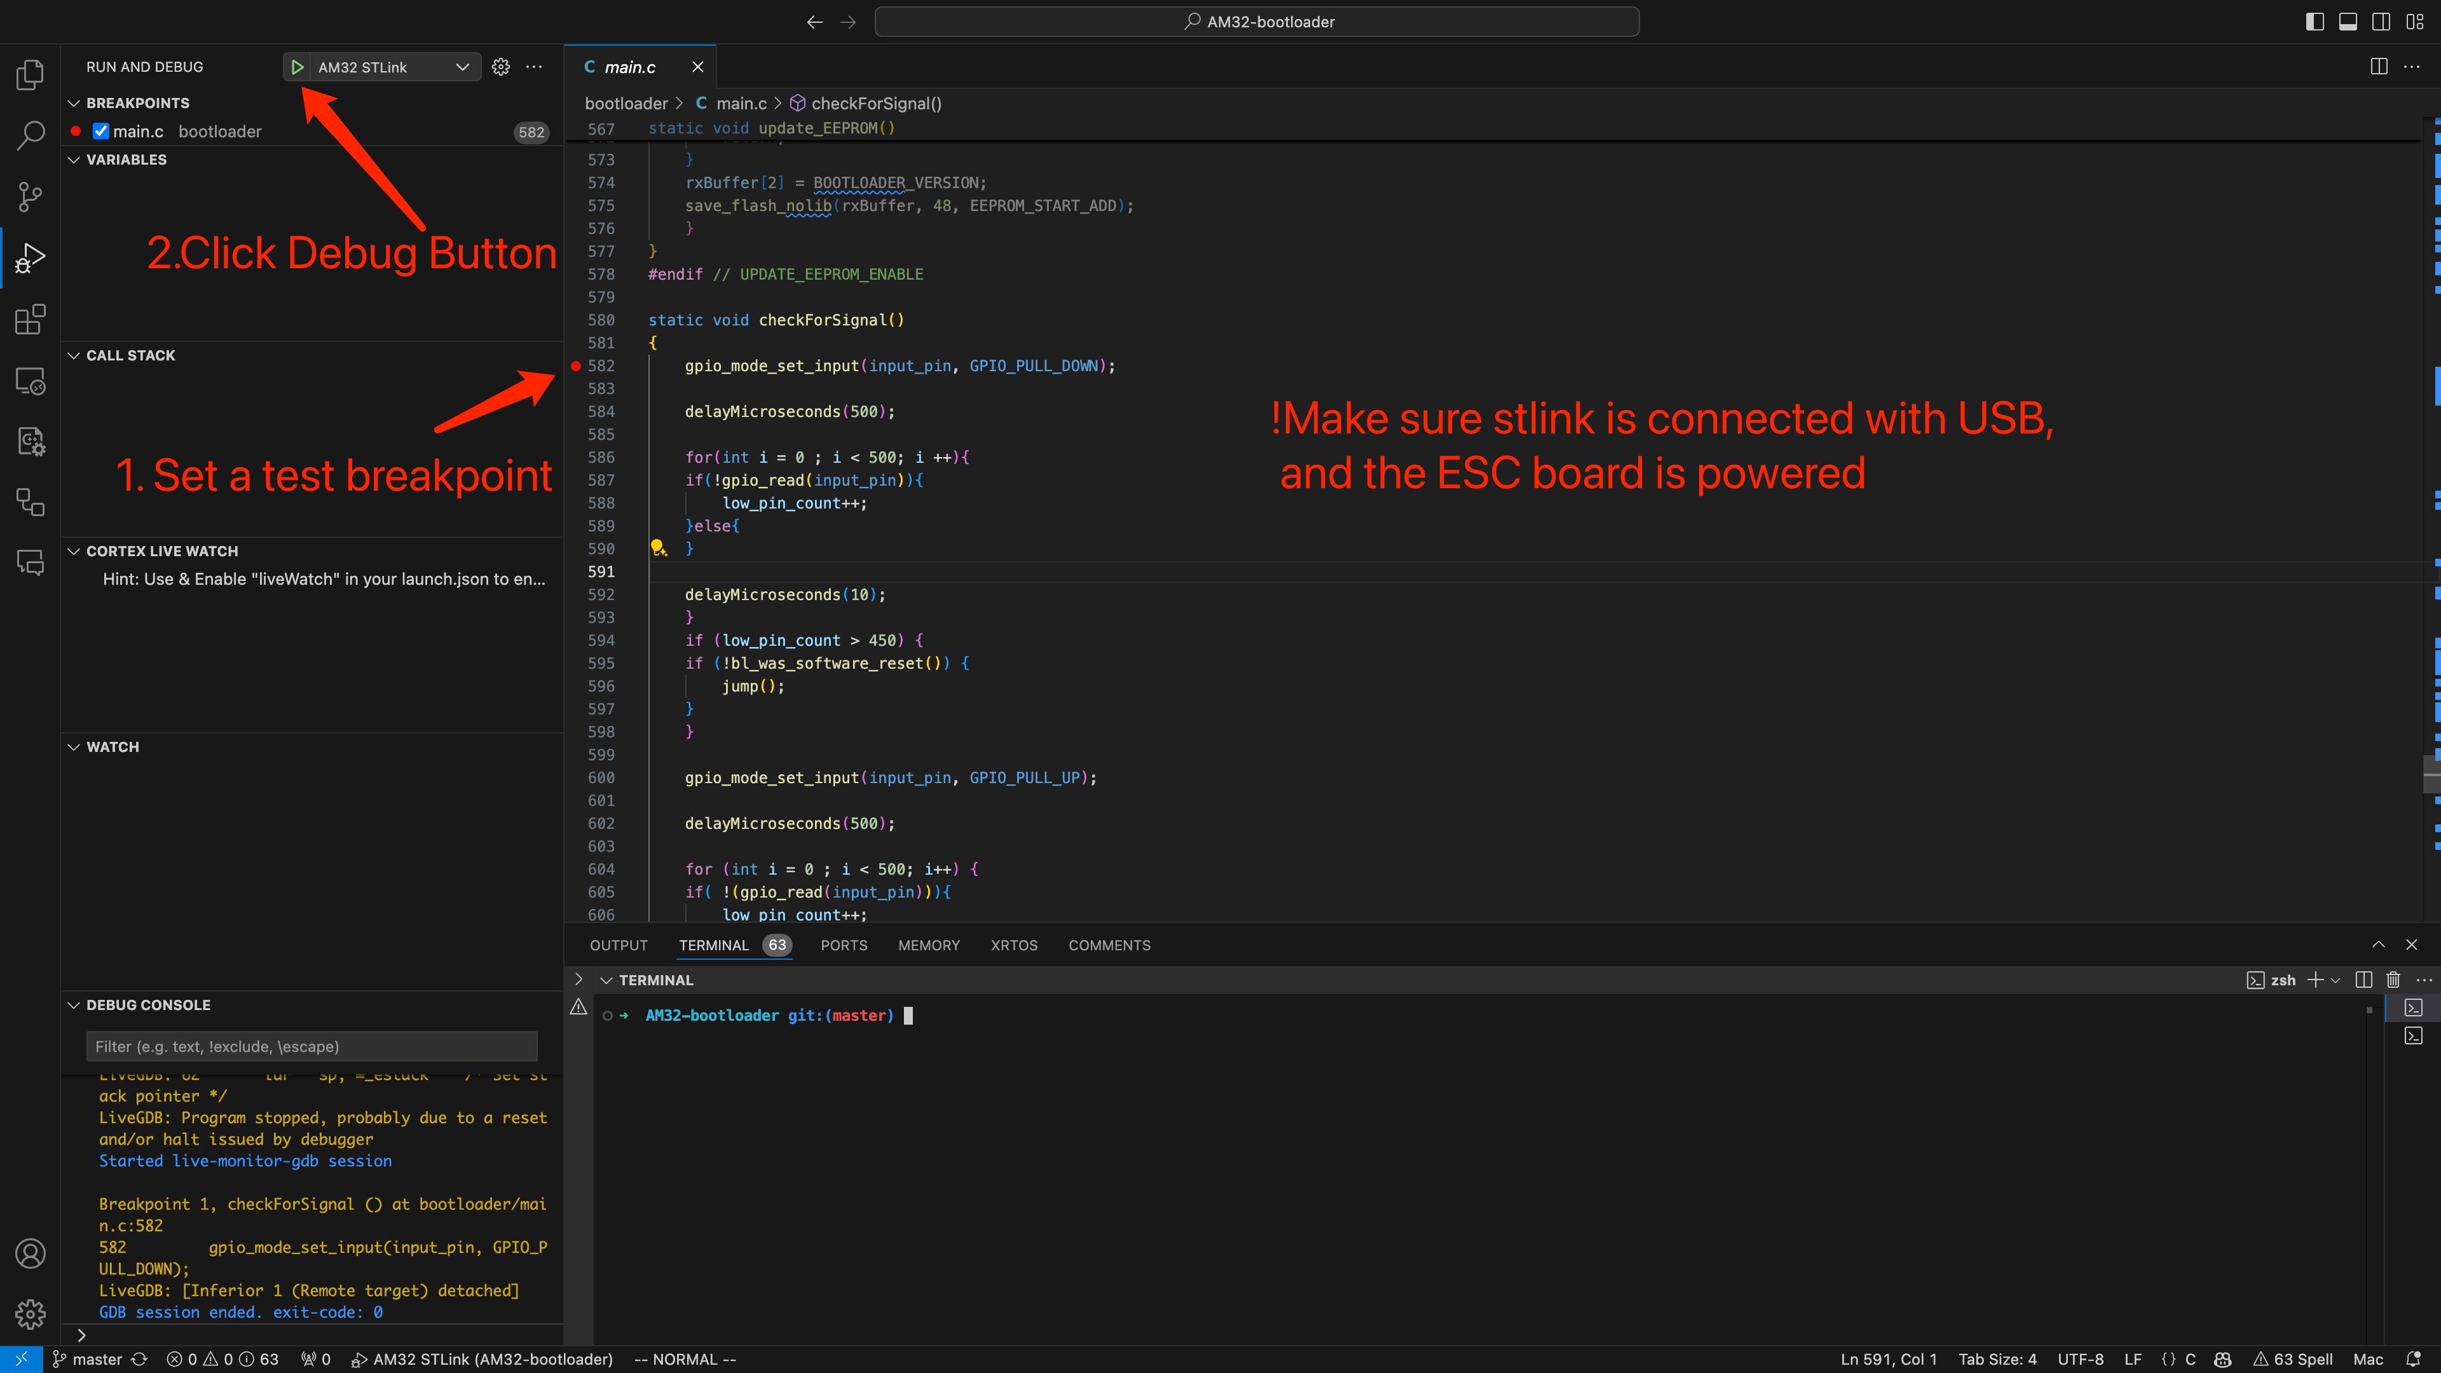Open notifications bell in status bar
The image size is (2441, 1373).
[2414, 1359]
